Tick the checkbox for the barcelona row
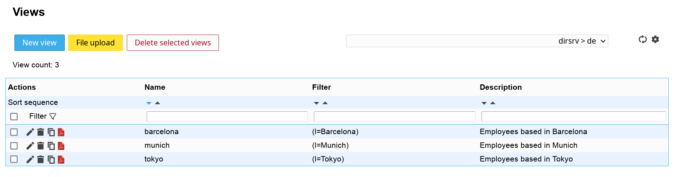 click(x=14, y=132)
